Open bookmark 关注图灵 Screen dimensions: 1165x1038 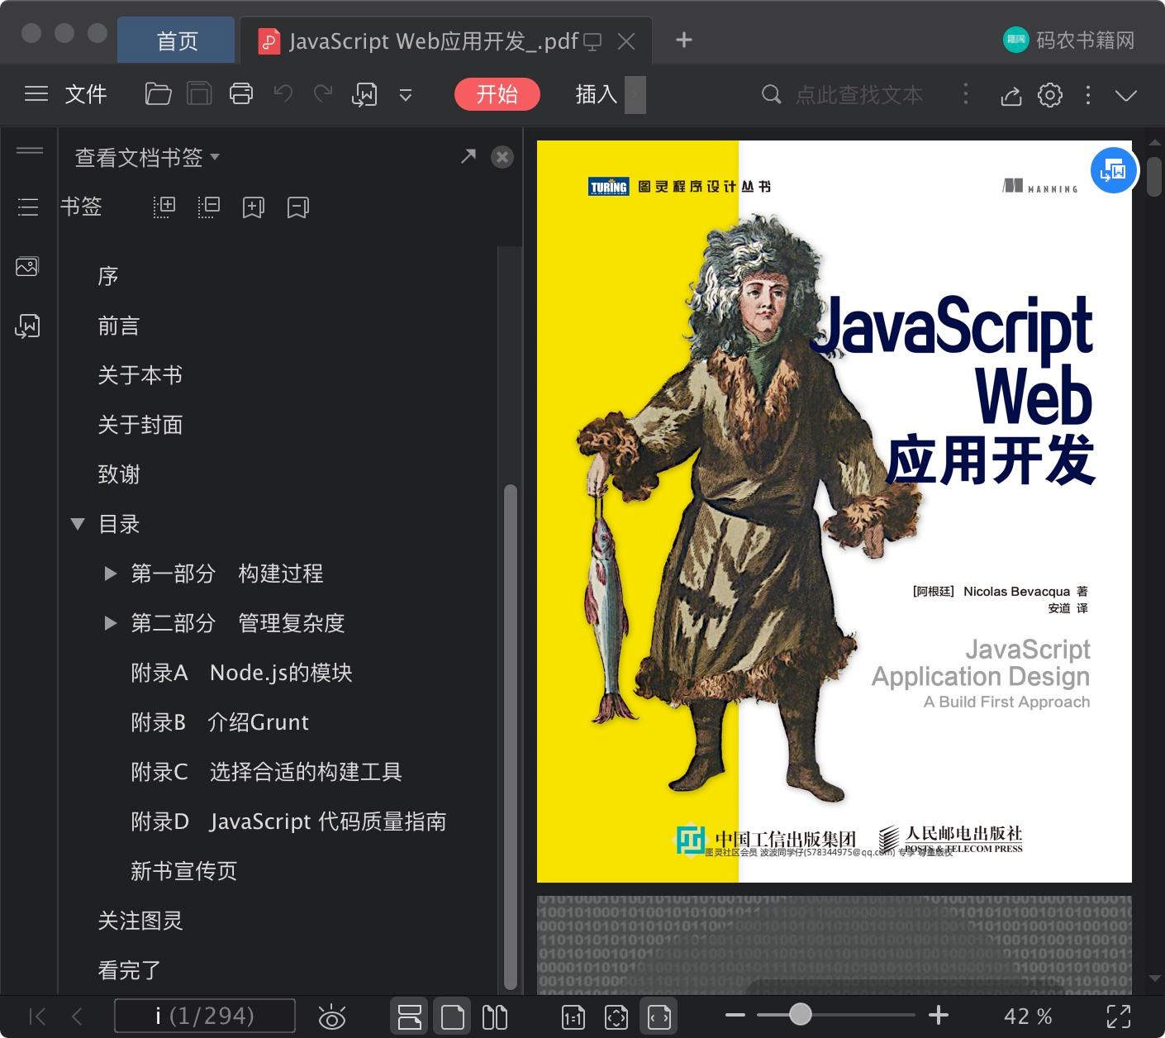tap(140, 921)
